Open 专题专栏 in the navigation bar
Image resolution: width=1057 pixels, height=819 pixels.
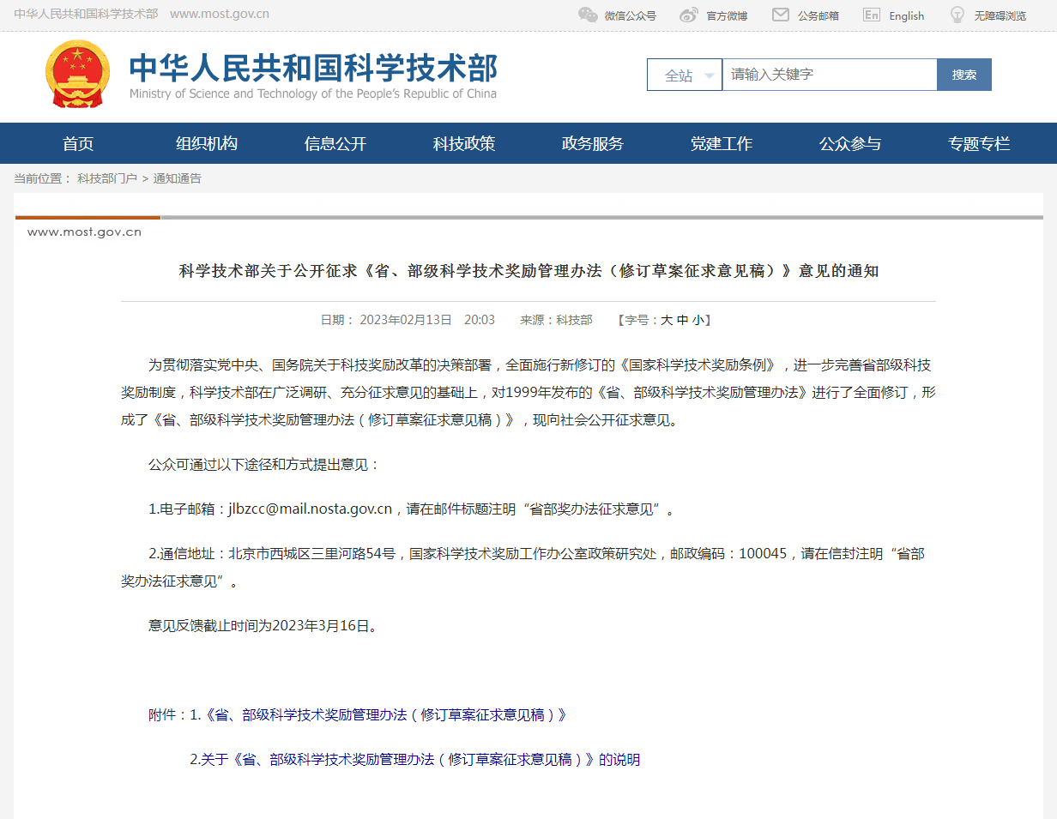tap(979, 144)
